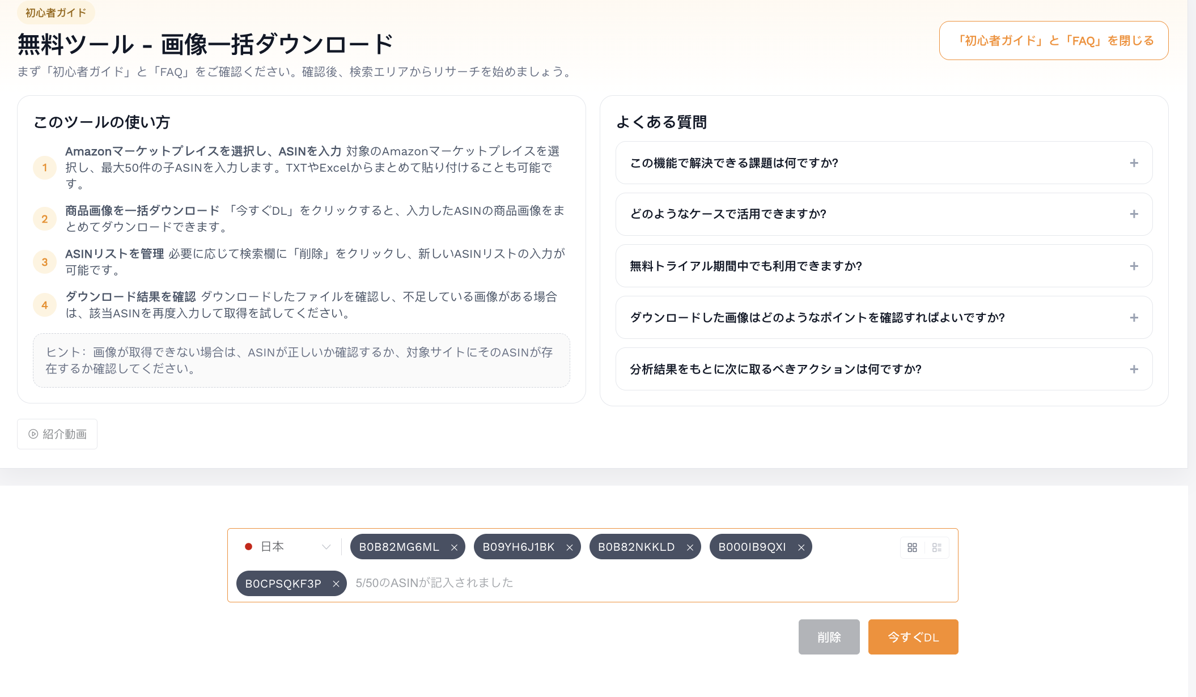Click the 削除 button
The width and height of the screenshot is (1196, 697).
point(829,637)
